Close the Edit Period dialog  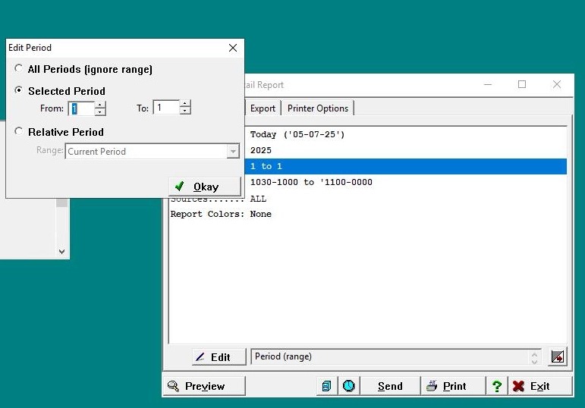[x=233, y=48]
